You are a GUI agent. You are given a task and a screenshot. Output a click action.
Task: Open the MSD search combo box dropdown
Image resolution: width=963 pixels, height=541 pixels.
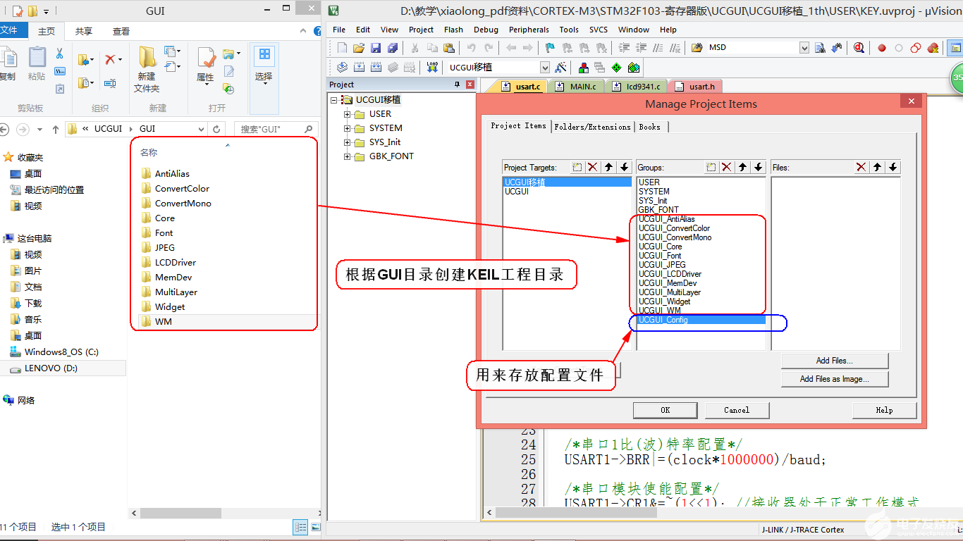804,48
